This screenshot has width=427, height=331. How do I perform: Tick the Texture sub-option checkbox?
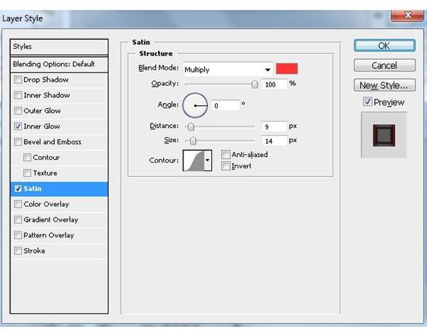tap(27, 173)
